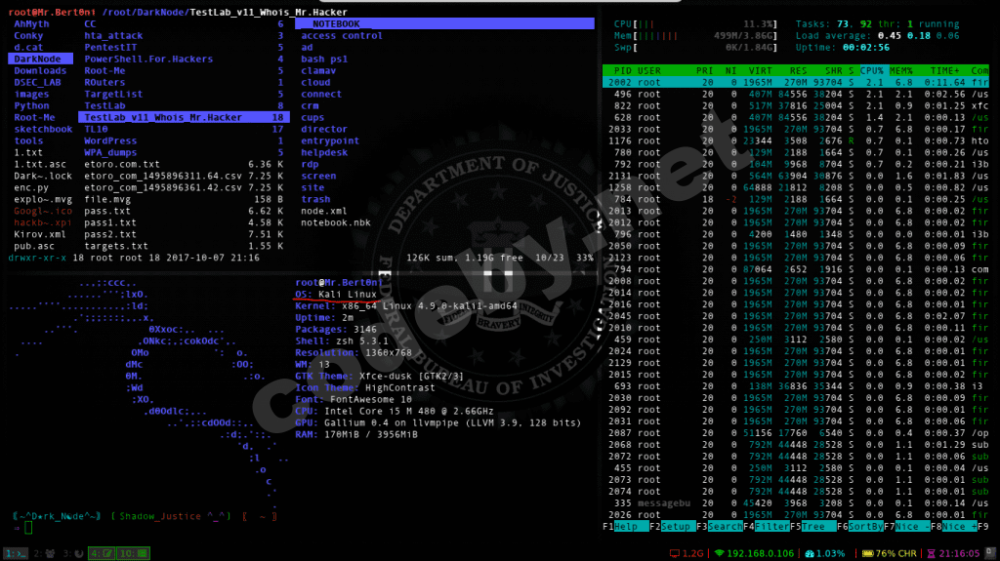Select the helpdesk folder
This screenshot has height=561, width=1000.
coord(324,152)
